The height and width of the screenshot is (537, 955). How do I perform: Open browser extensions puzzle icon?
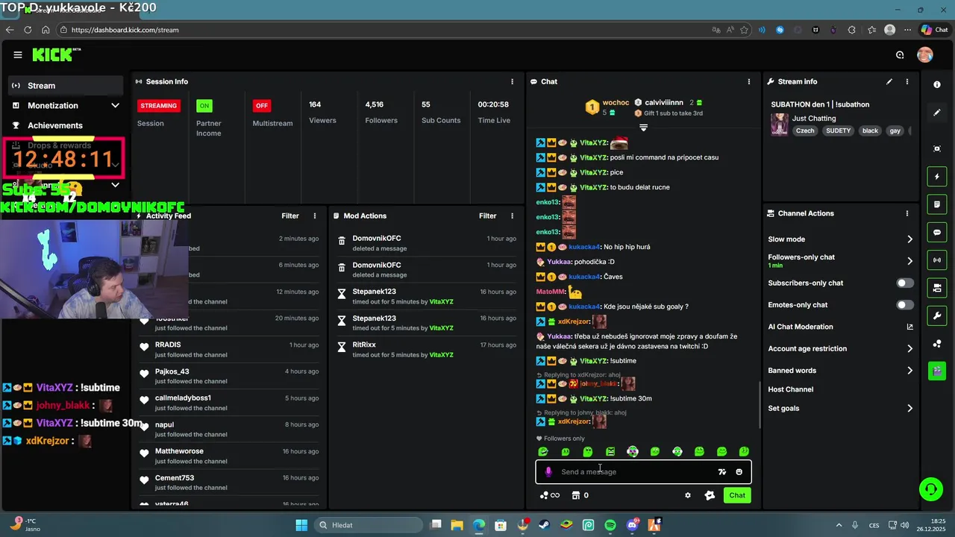tap(852, 30)
